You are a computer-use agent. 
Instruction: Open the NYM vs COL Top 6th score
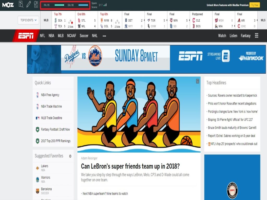pyautogui.click(x=110, y=20)
